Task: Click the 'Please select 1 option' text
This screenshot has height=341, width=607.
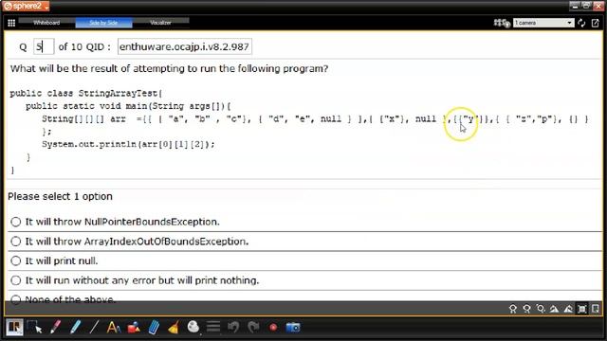Action: click(60, 196)
